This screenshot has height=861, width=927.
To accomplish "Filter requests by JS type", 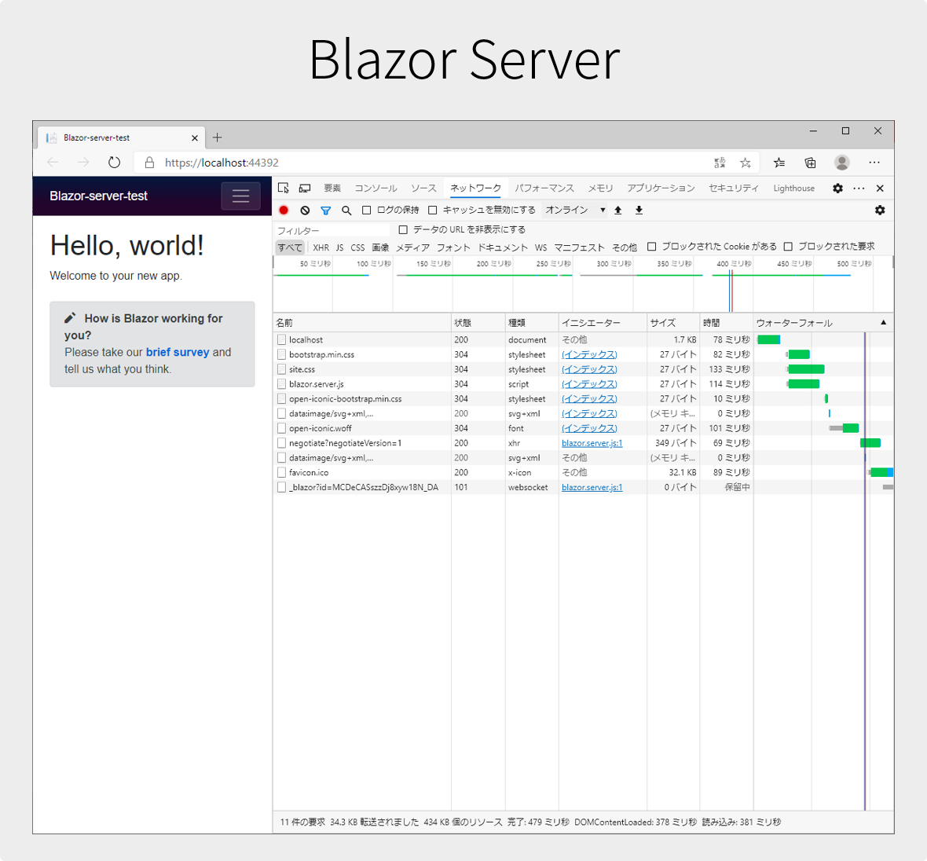I will (340, 247).
